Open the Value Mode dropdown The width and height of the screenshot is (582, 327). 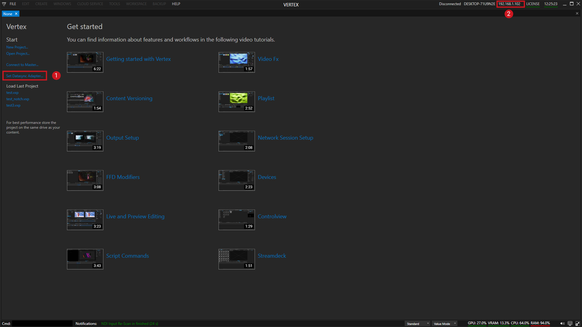tap(444, 324)
